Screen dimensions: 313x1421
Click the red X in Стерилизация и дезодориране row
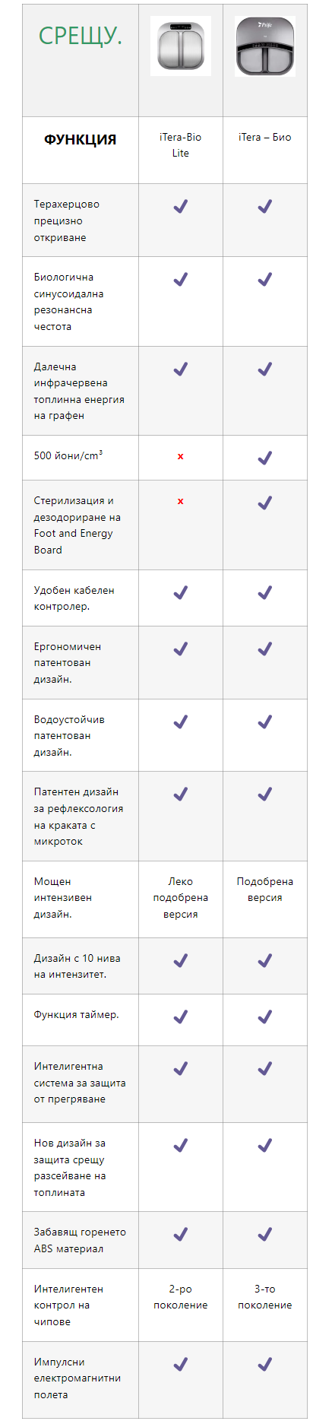(180, 502)
